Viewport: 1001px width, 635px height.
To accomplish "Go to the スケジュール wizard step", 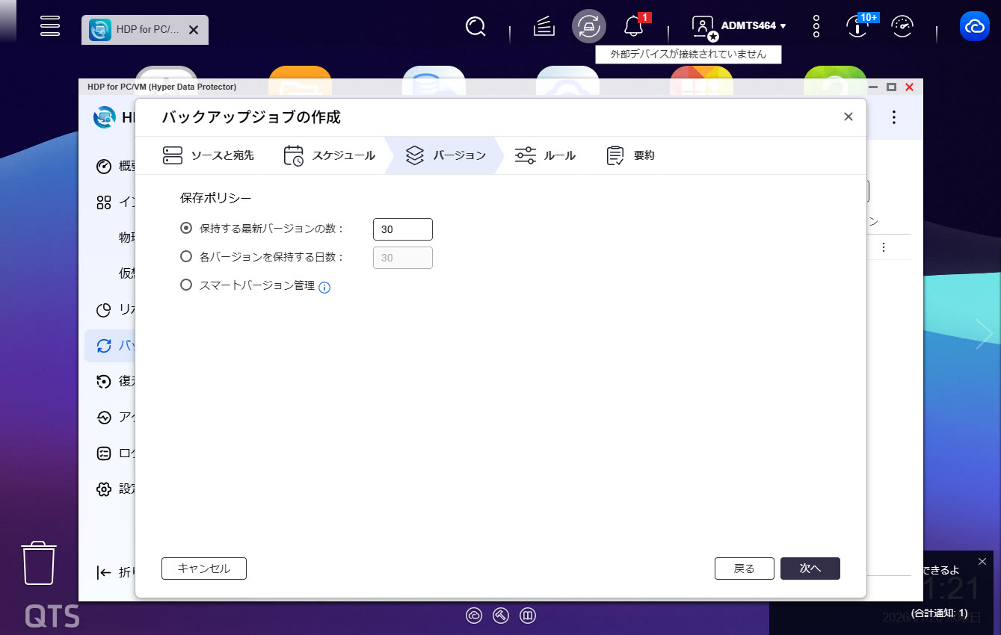I will [330, 155].
